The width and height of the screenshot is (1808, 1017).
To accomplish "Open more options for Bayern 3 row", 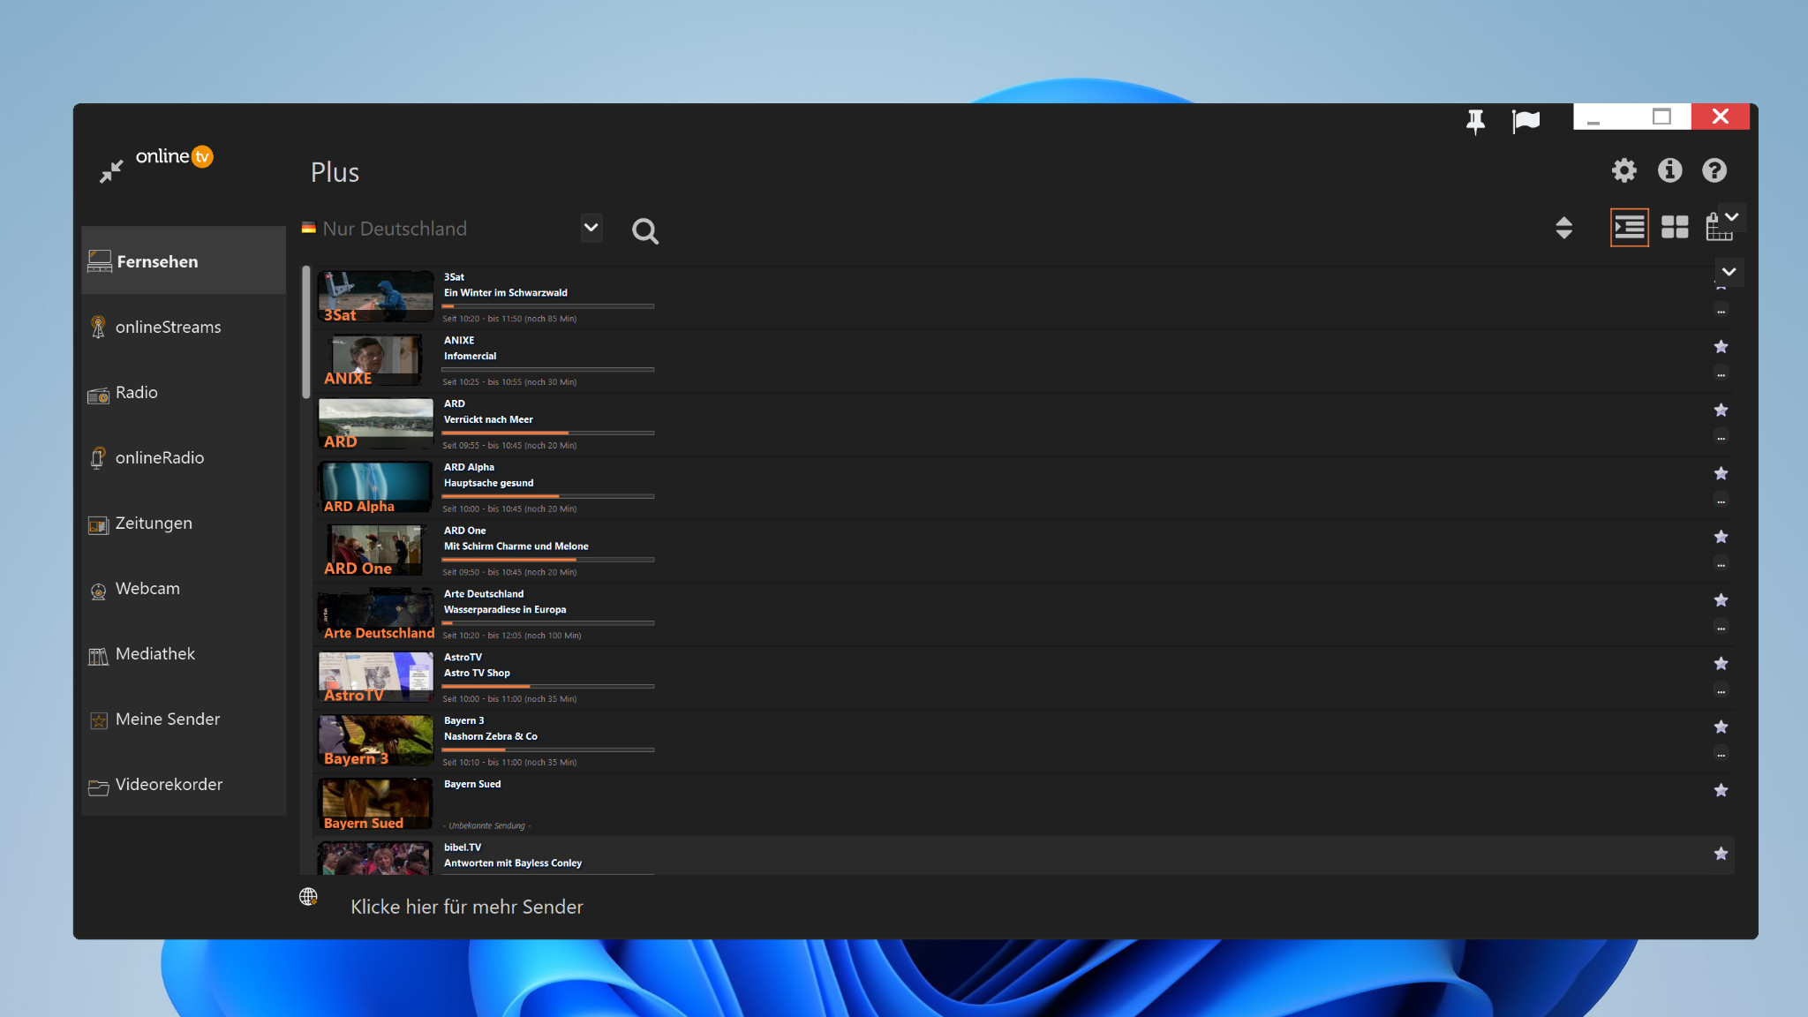I will click(1721, 755).
